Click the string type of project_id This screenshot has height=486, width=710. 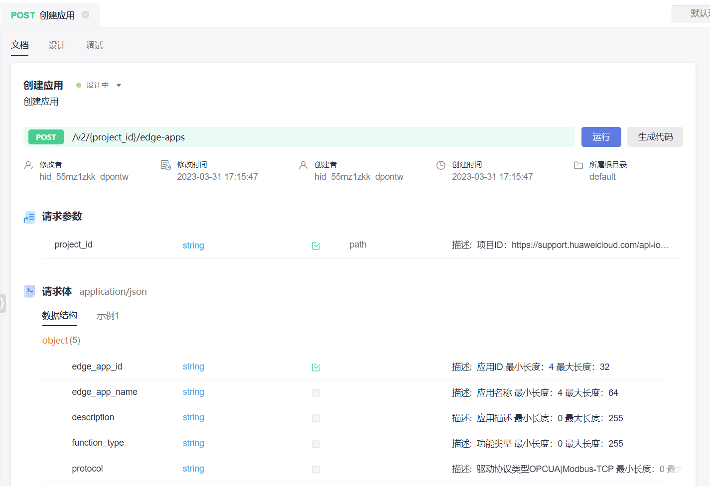[x=193, y=245]
